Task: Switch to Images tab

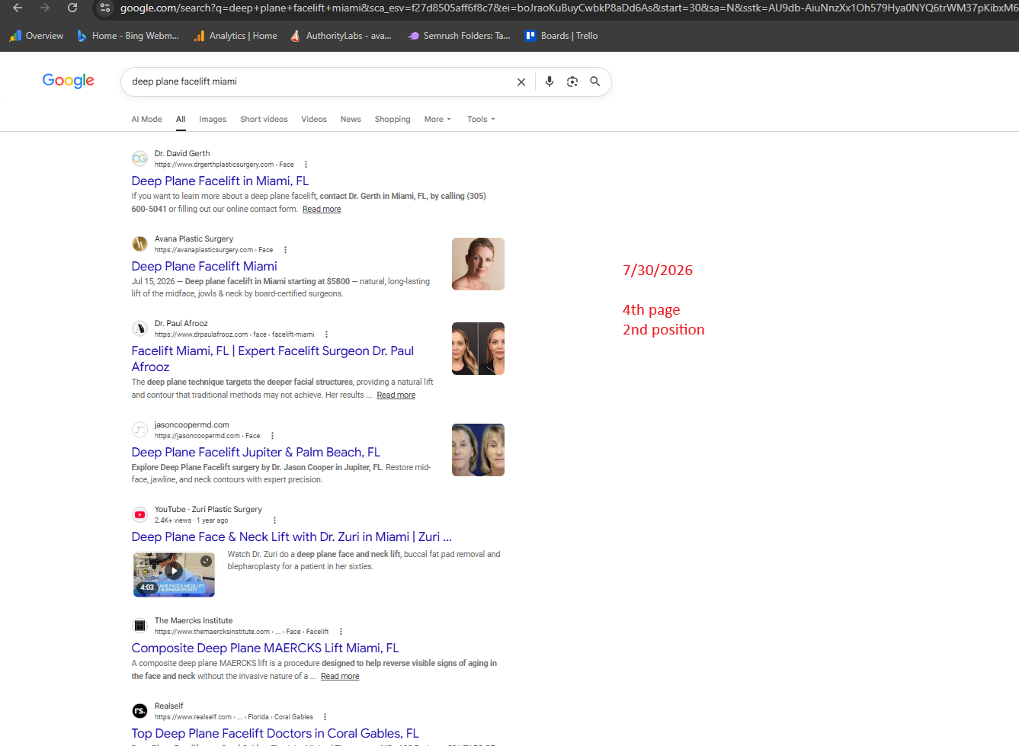Action: 213,120
